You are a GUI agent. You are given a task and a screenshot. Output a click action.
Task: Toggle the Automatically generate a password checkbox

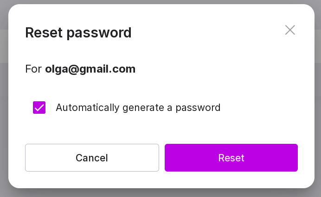click(39, 108)
